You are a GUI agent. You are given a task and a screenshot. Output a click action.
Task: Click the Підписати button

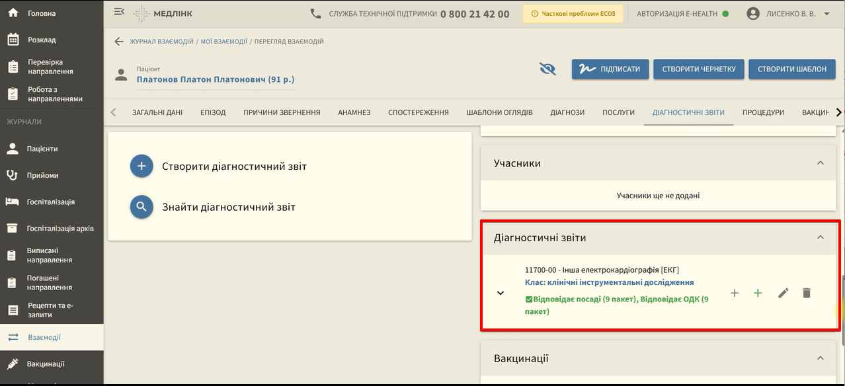tap(610, 69)
